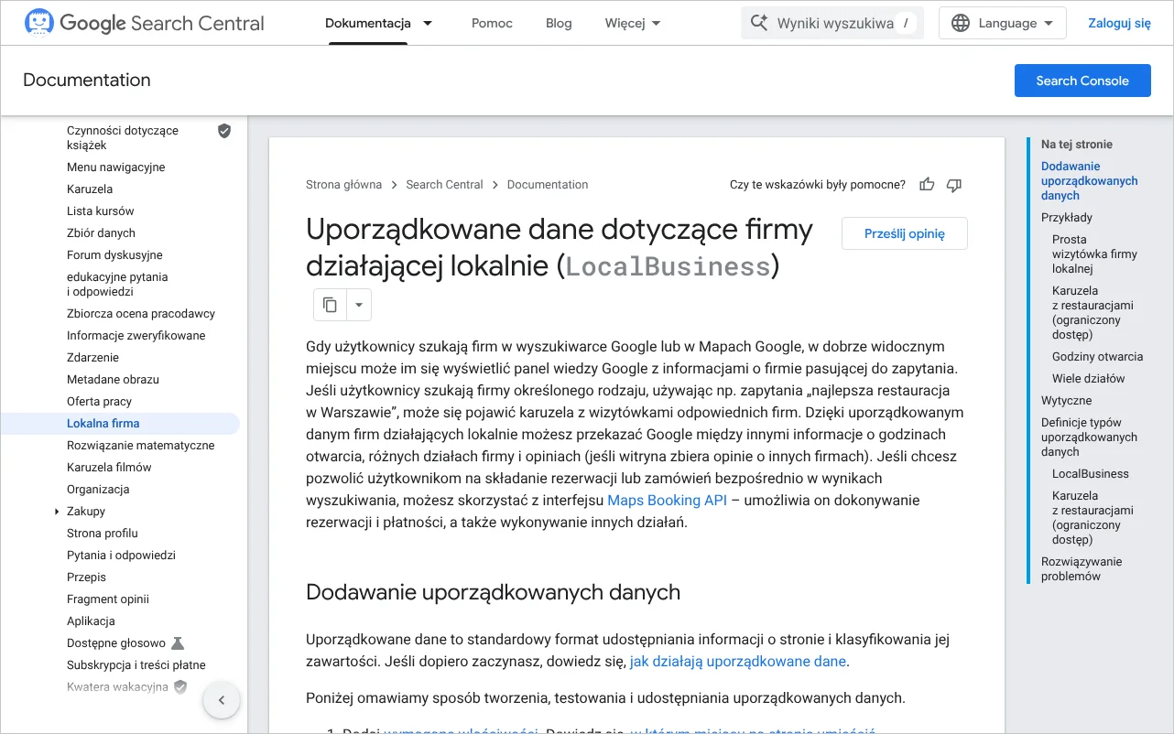Open the Maps Booking API link

(668, 500)
